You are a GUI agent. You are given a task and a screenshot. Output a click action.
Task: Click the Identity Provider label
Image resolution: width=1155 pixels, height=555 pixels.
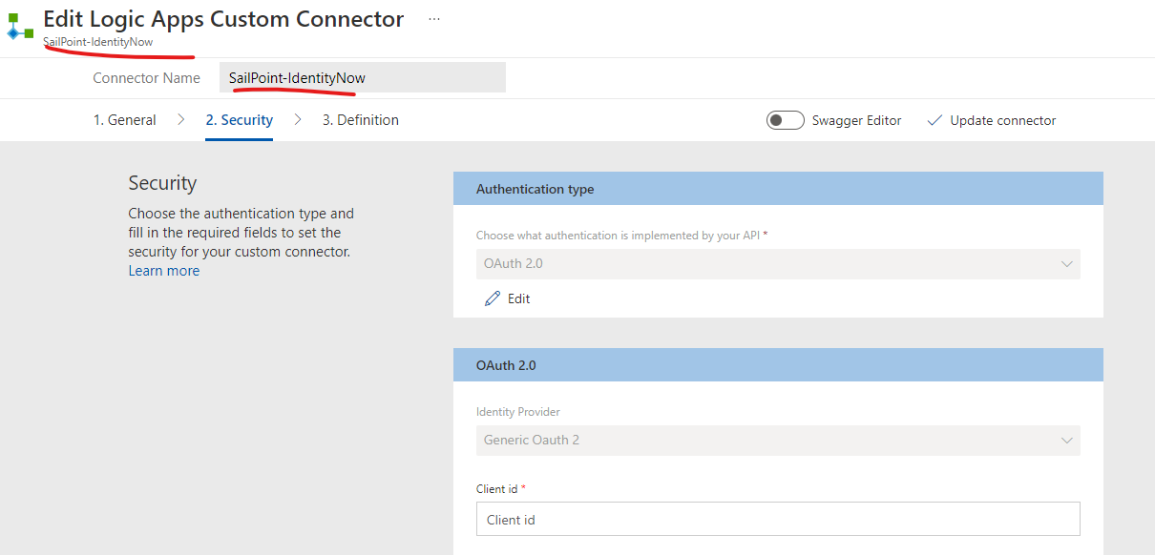pyautogui.click(x=518, y=412)
